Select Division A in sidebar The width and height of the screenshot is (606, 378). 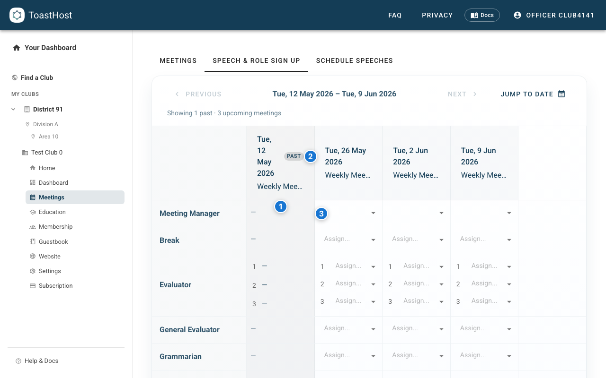[45, 124]
